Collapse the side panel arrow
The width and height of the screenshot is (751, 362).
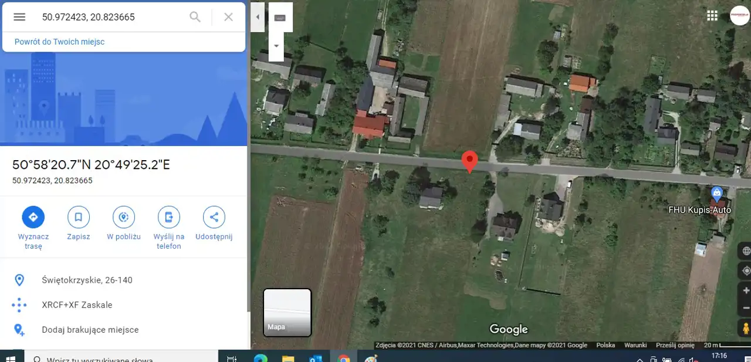tap(258, 17)
